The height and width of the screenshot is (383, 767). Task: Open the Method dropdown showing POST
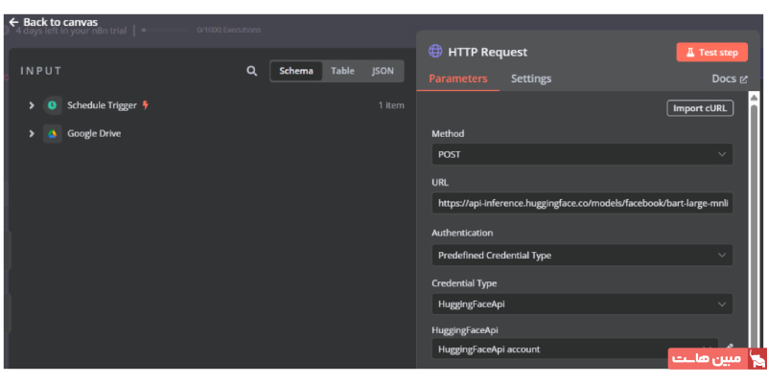click(582, 154)
